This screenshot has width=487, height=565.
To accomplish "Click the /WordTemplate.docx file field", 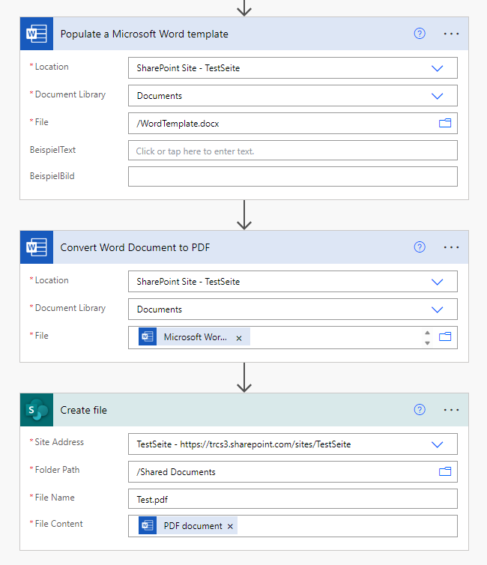I will point(293,123).
